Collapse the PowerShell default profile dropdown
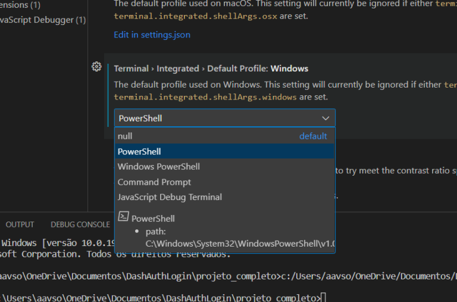This screenshot has width=457, height=302. pos(225,118)
